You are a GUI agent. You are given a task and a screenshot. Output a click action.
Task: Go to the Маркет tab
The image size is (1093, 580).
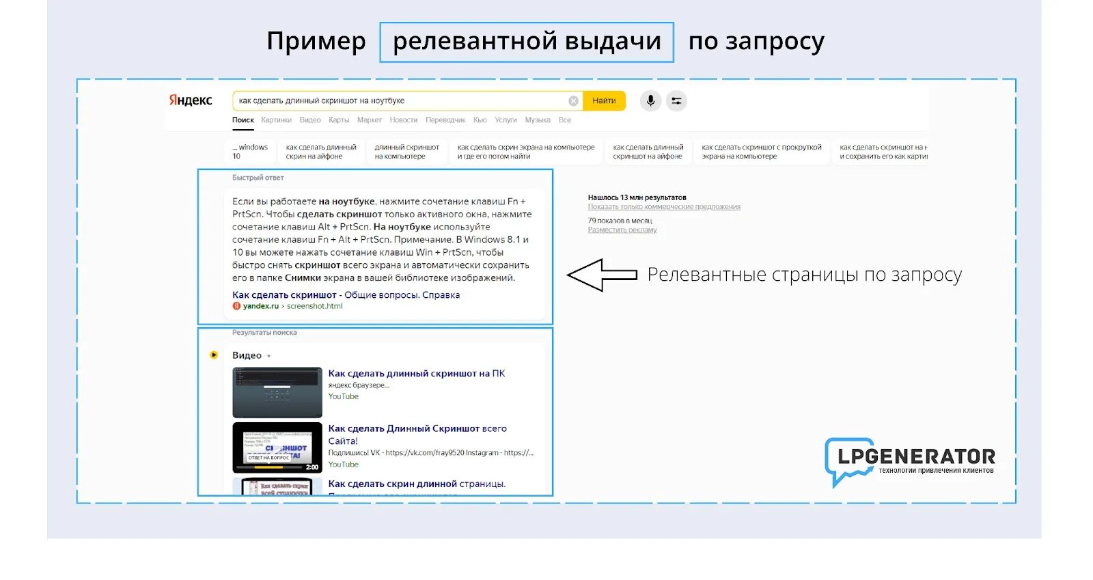coord(370,120)
